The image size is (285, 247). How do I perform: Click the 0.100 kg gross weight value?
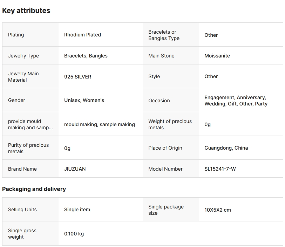(x=74, y=234)
